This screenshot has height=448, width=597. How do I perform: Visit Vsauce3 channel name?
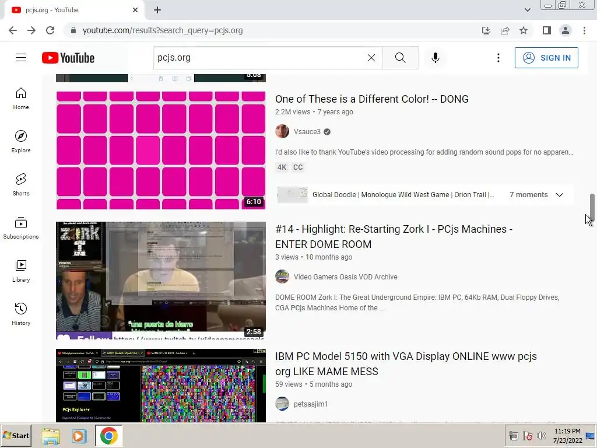pos(307,132)
